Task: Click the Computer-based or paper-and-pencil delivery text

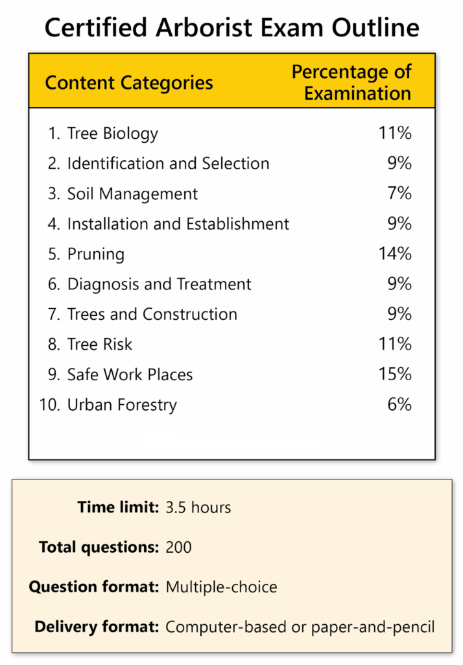Action: [x=300, y=627]
